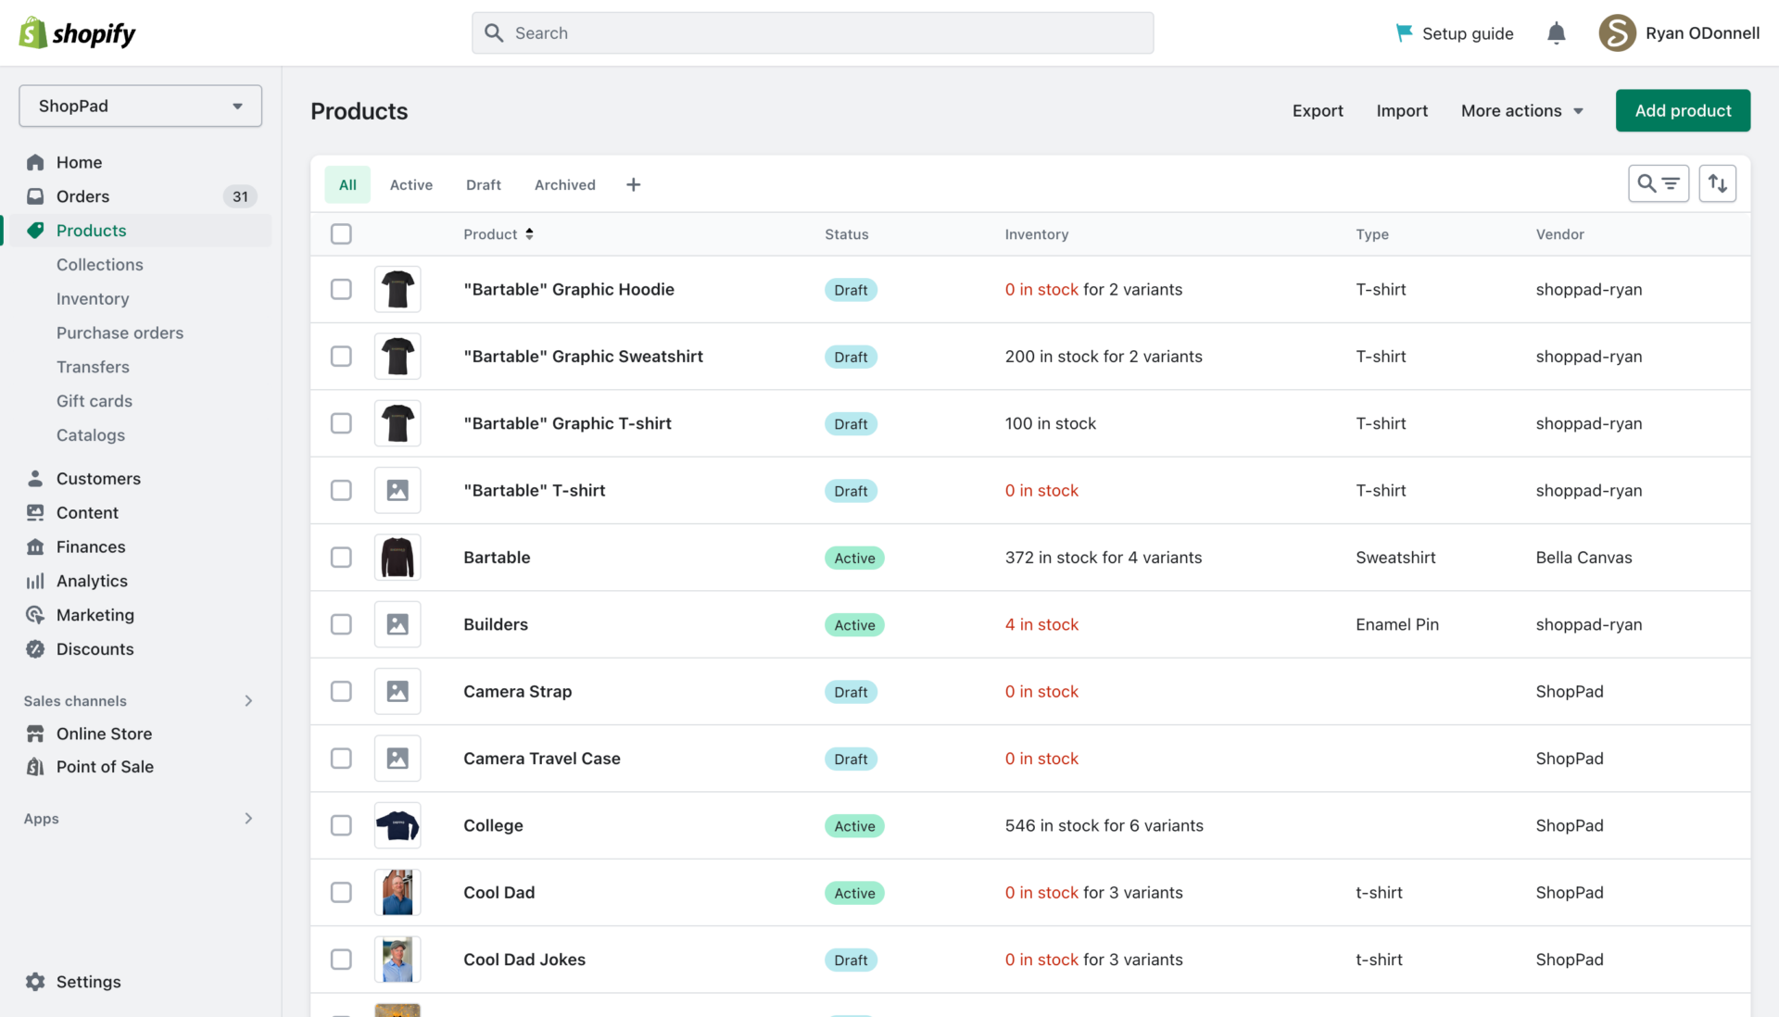Switch to the Archived tab
Screen dimensions: 1779x1017
564,184
